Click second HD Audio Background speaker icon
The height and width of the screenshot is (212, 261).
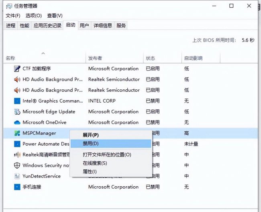point(17,90)
